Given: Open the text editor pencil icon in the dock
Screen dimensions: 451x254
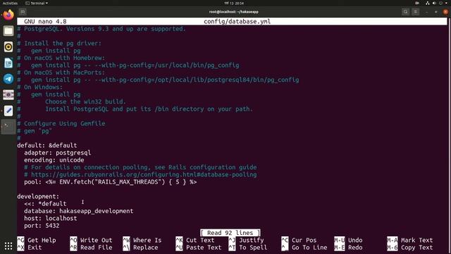Looking at the screenshot, I should [8, 110].
